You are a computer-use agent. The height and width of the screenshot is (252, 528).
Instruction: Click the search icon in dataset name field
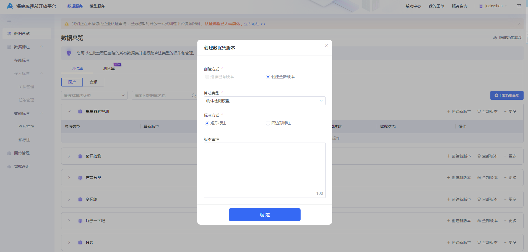click(x=194, y=96)
